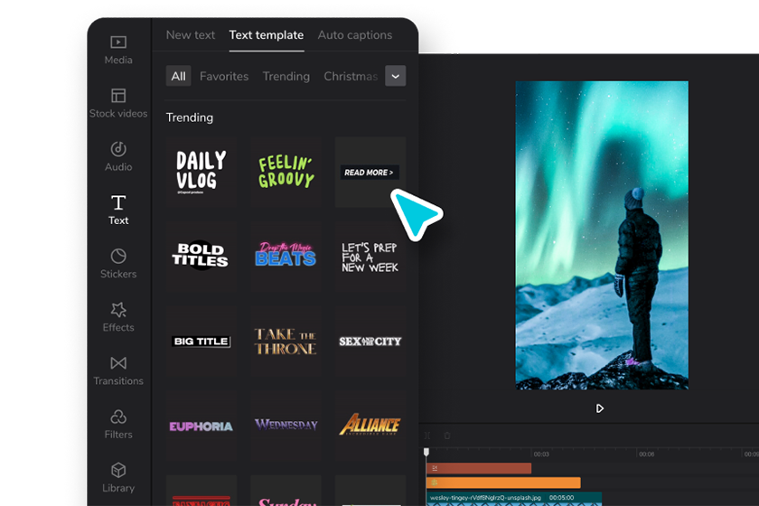Click the timeline playhead marker
Viewport: 759px width, 506px height.
click(x=426, y=453)
